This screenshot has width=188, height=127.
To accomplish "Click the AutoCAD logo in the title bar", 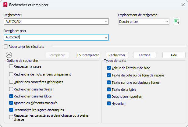I will pyautogui.click(x=5, y=5).
